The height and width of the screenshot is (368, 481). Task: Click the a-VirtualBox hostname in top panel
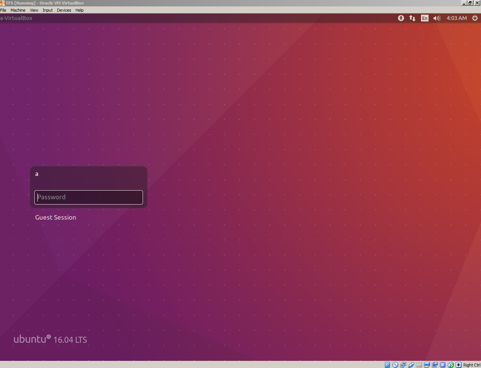coord(16,18)
